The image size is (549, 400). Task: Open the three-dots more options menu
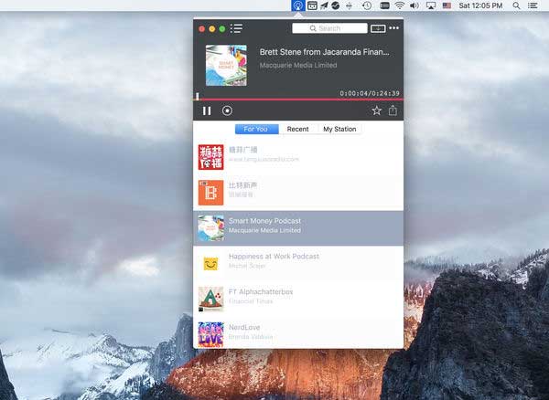coord(393,28)
